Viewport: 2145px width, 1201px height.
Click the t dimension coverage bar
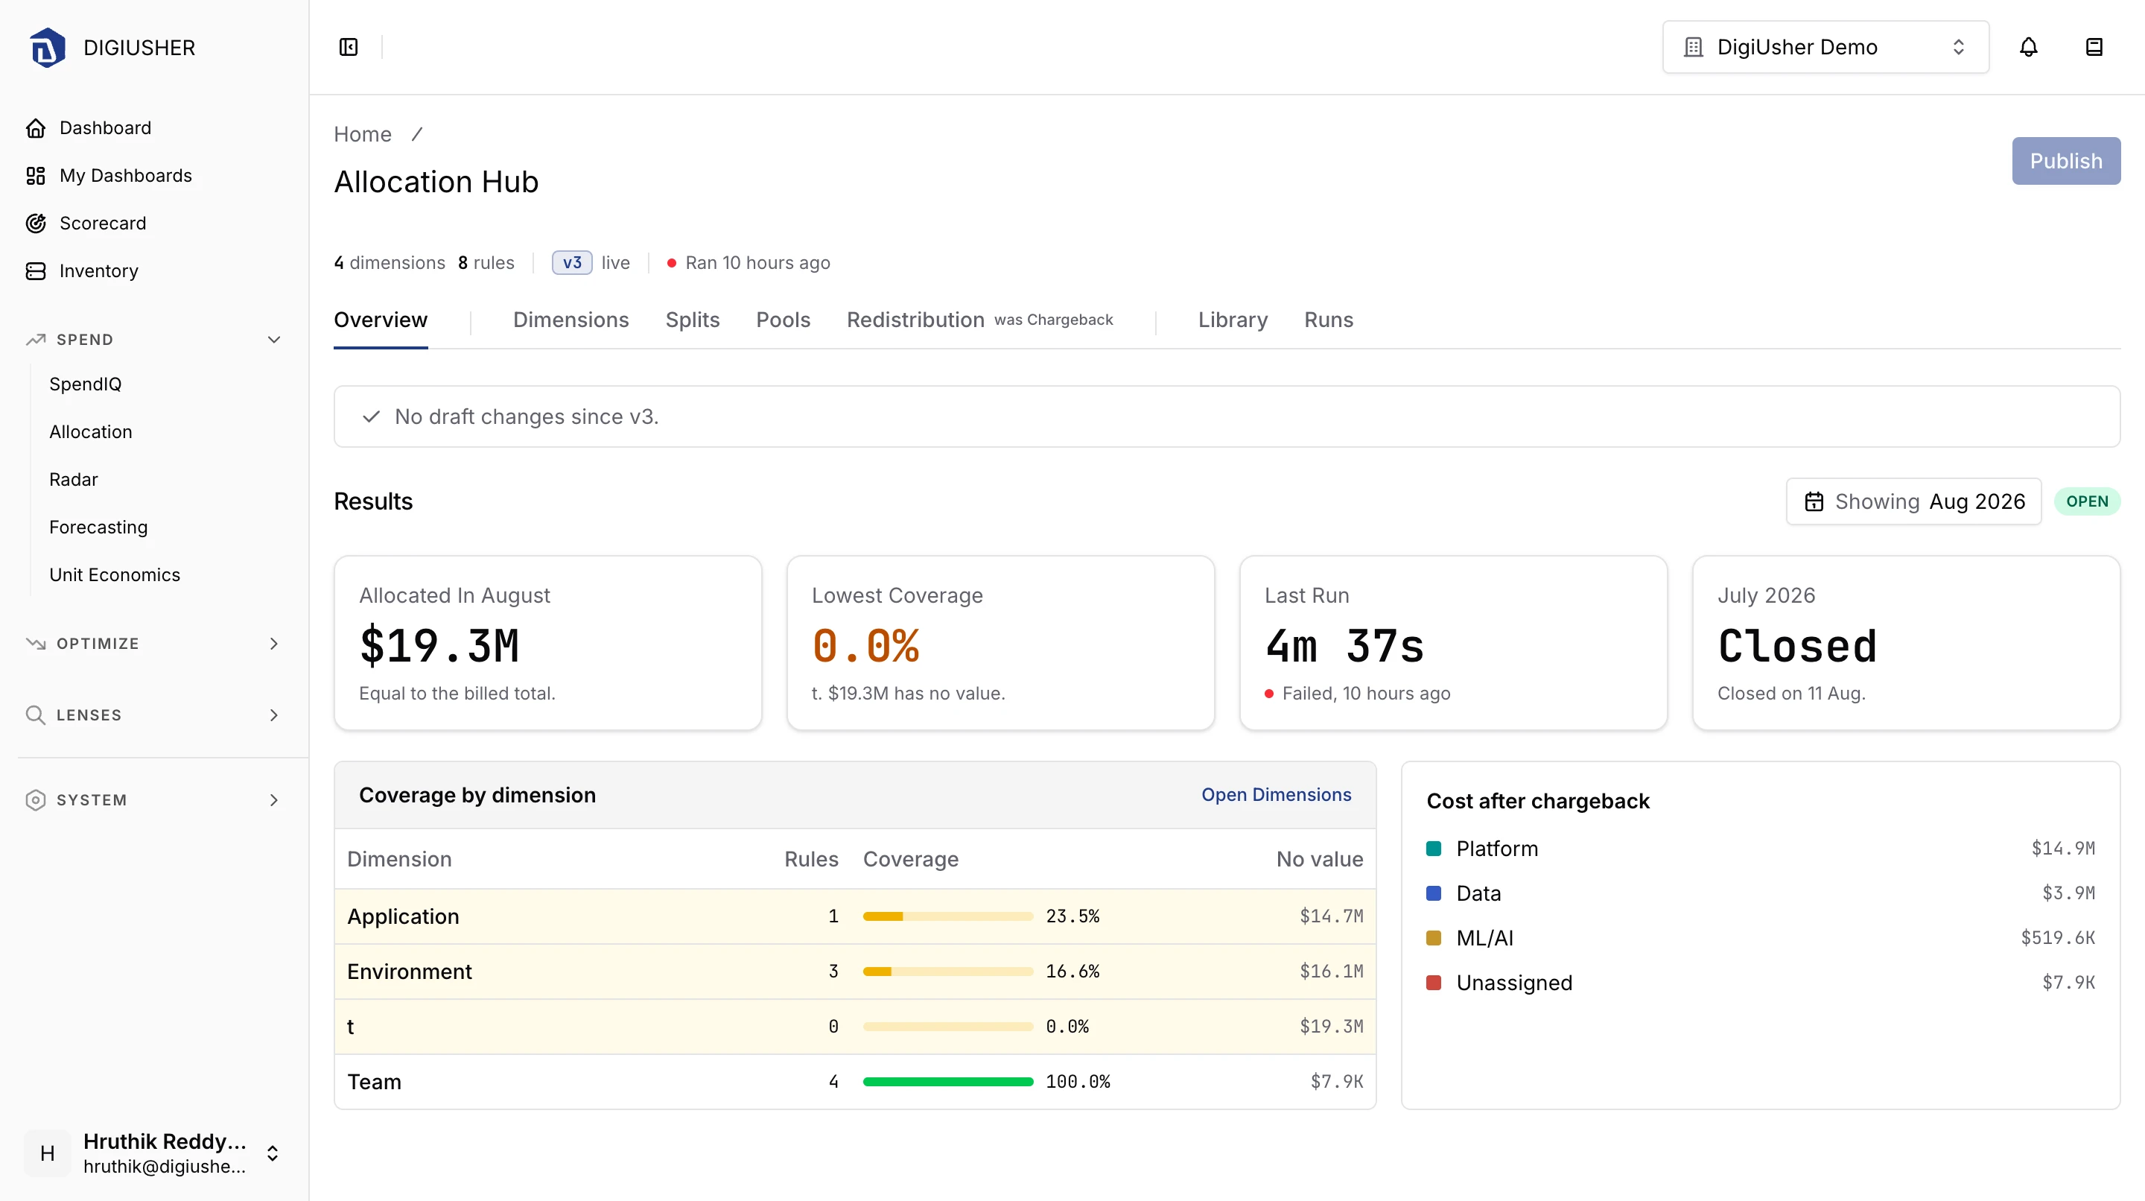point(947,1027)
